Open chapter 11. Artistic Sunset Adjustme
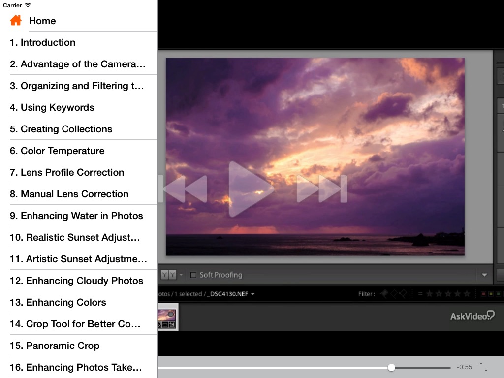This screenshot has width=504, height=378. (79, 259)
